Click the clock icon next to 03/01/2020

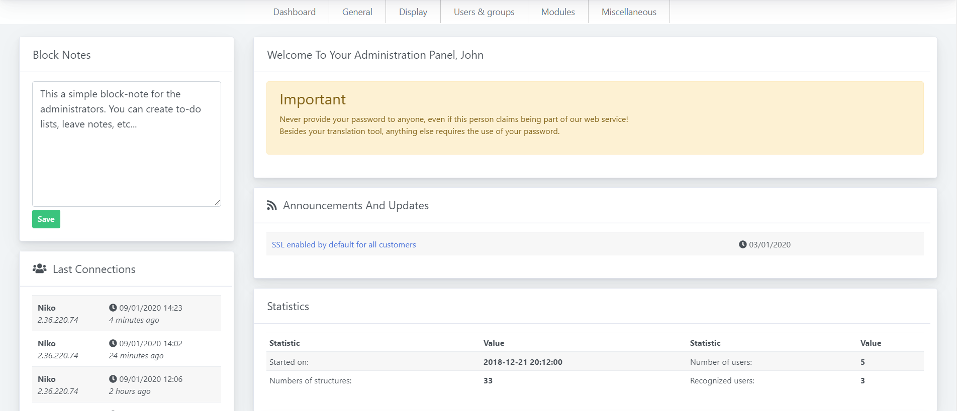[x=742, y=244]
